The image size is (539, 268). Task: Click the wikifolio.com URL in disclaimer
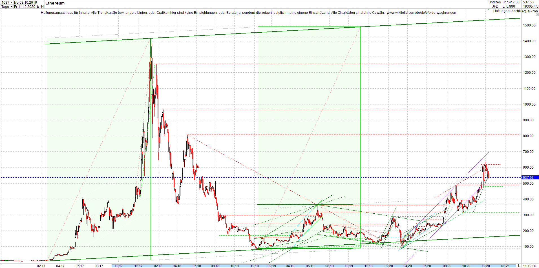point(421,13)
